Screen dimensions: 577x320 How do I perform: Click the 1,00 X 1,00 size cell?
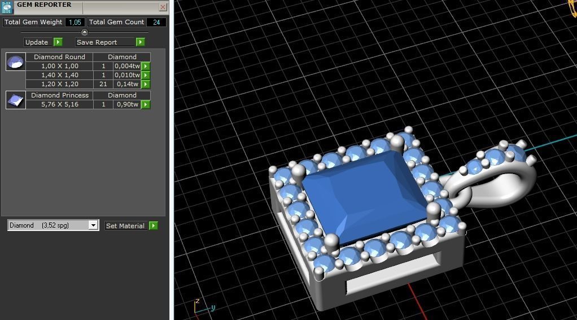tap(60, 66)
